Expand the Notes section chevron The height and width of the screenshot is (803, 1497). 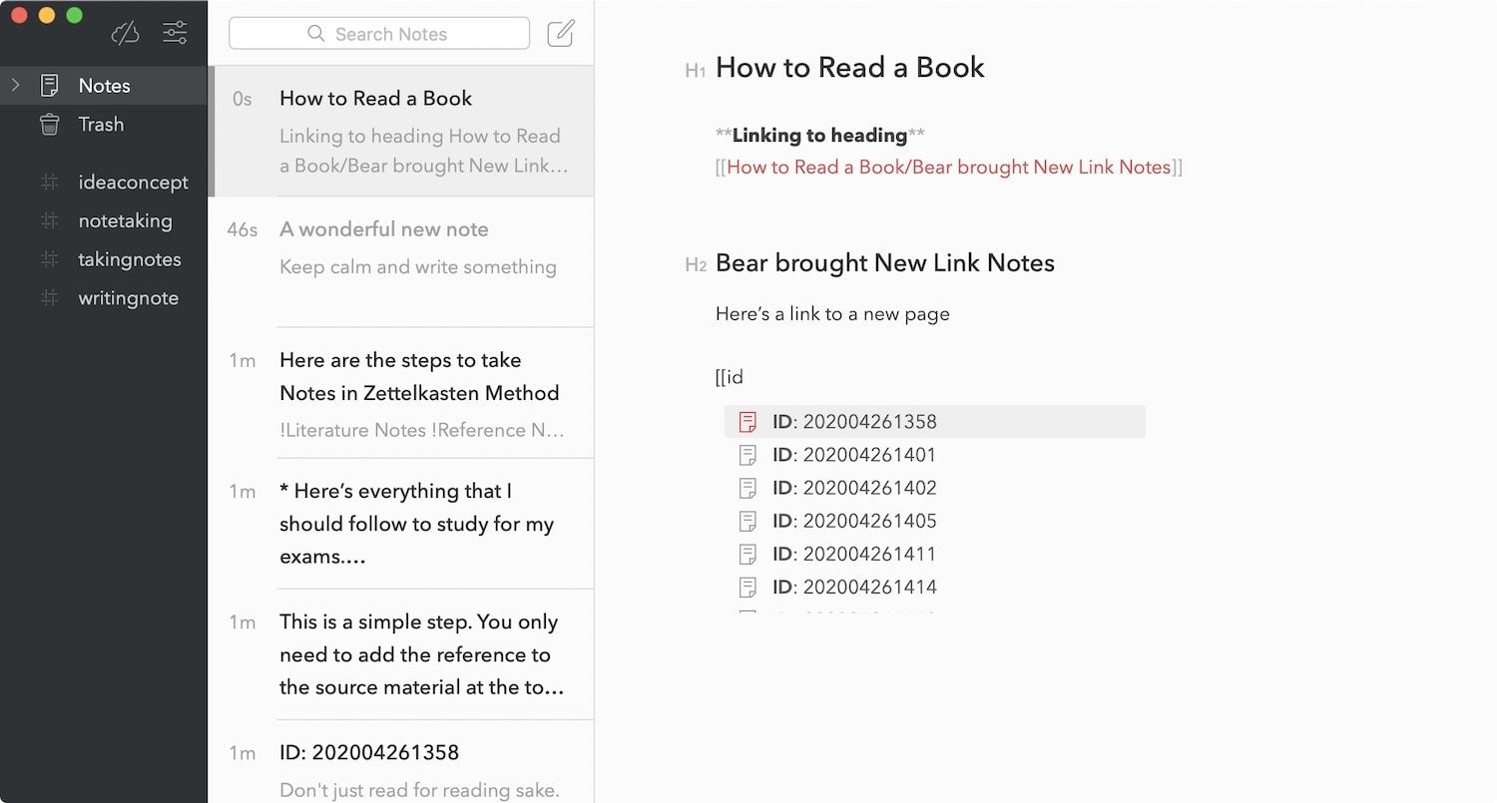coord(15,86)
